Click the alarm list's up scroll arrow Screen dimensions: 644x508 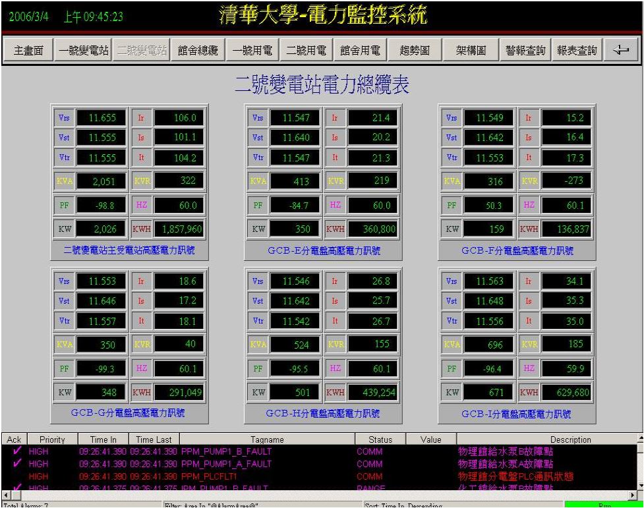point(640,439)
